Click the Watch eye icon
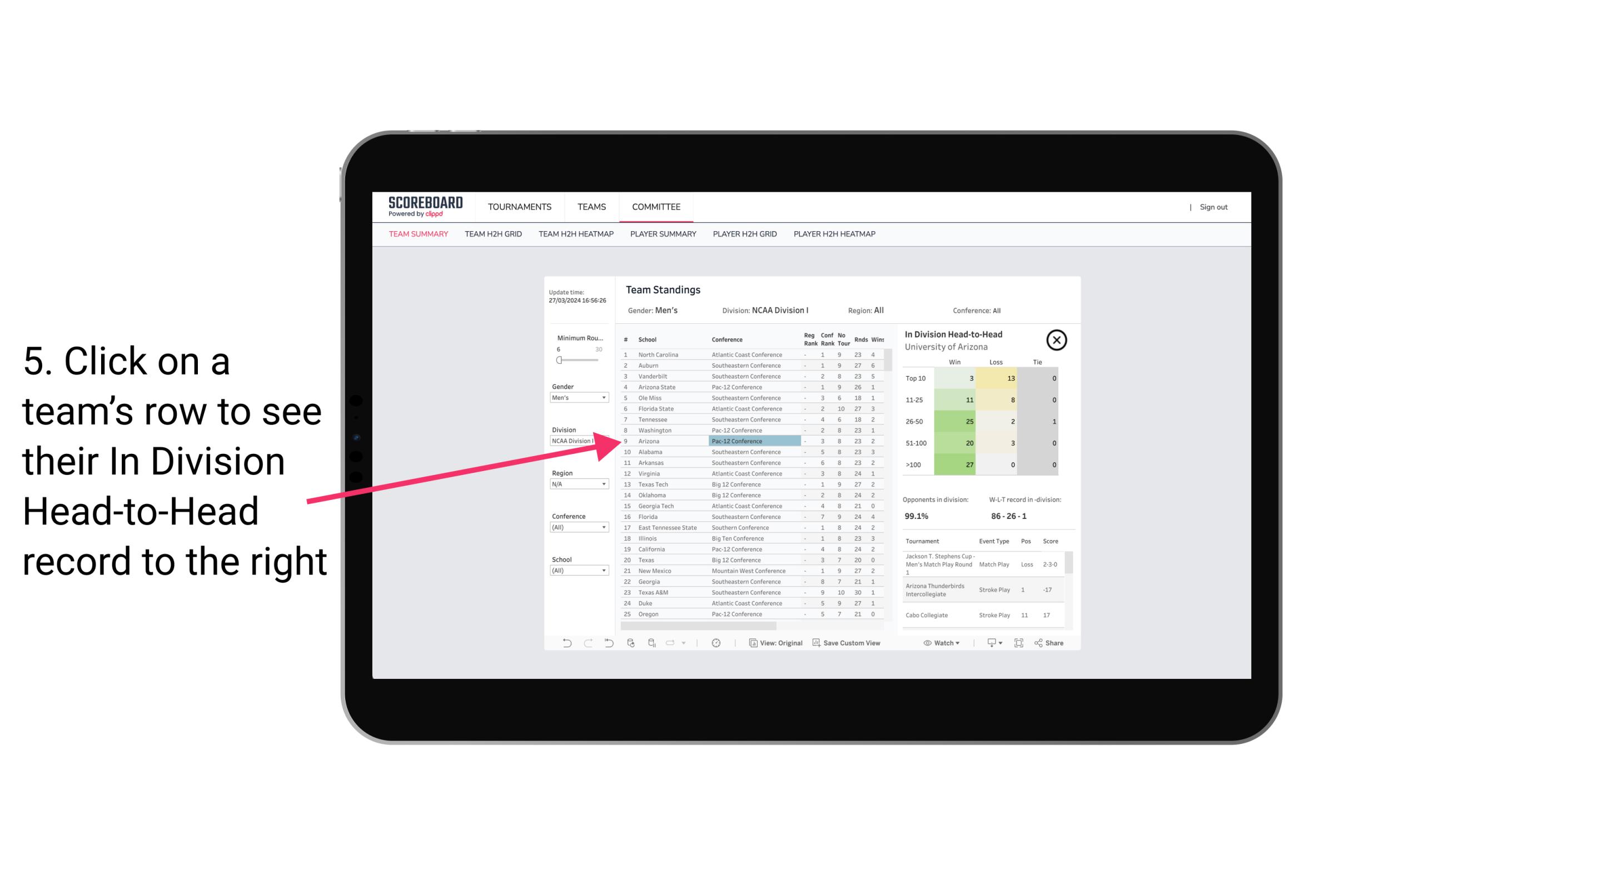 click(x=928, y=643)
